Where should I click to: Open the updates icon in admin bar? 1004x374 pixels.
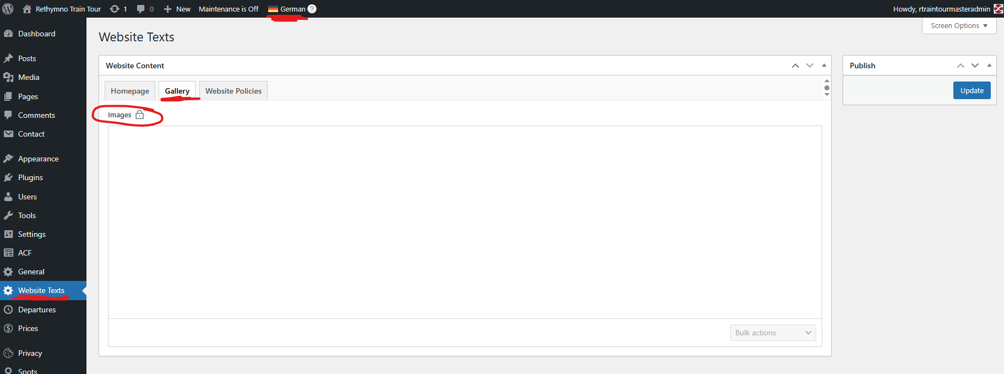[x=115, y=9]
